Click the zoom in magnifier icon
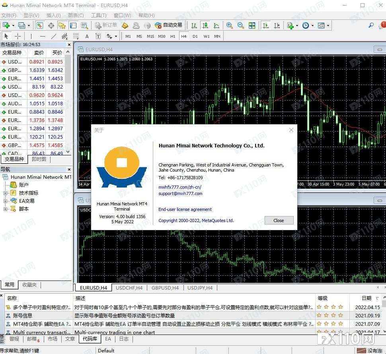Image resolution: width=386 pixels, height=354 pixels. [x=230, y=25]
